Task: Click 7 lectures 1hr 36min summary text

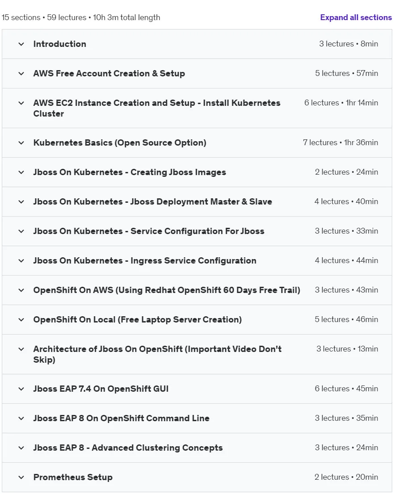Action: coord(340,143)
